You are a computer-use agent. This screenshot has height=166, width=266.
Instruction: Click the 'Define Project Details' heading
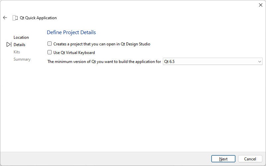[71, 32]
